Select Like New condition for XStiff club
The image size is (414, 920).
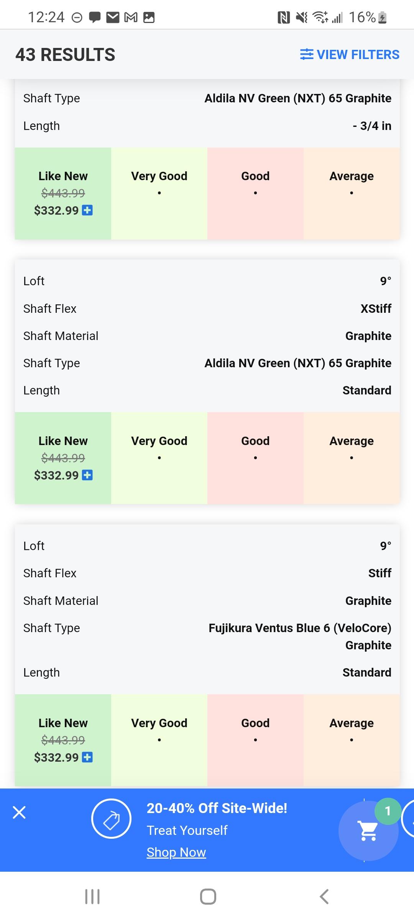[63, 458]
